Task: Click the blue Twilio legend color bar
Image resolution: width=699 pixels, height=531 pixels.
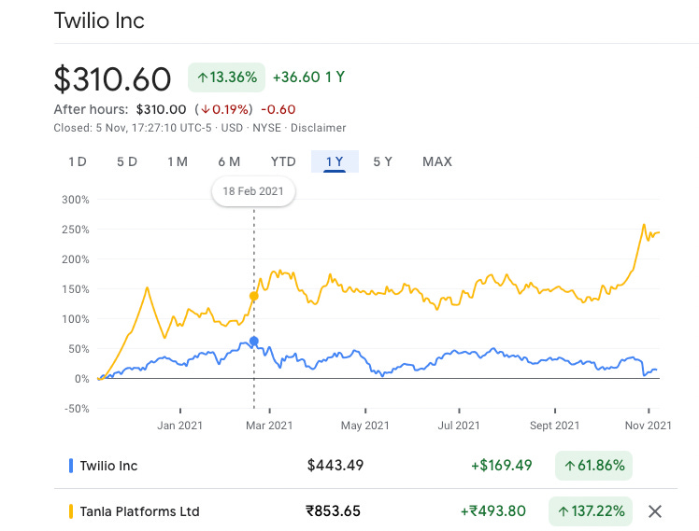Action: (71, 466)
